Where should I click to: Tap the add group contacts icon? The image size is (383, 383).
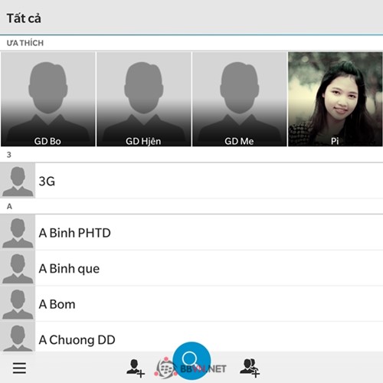pyautogui.click(x=250, y=368)
